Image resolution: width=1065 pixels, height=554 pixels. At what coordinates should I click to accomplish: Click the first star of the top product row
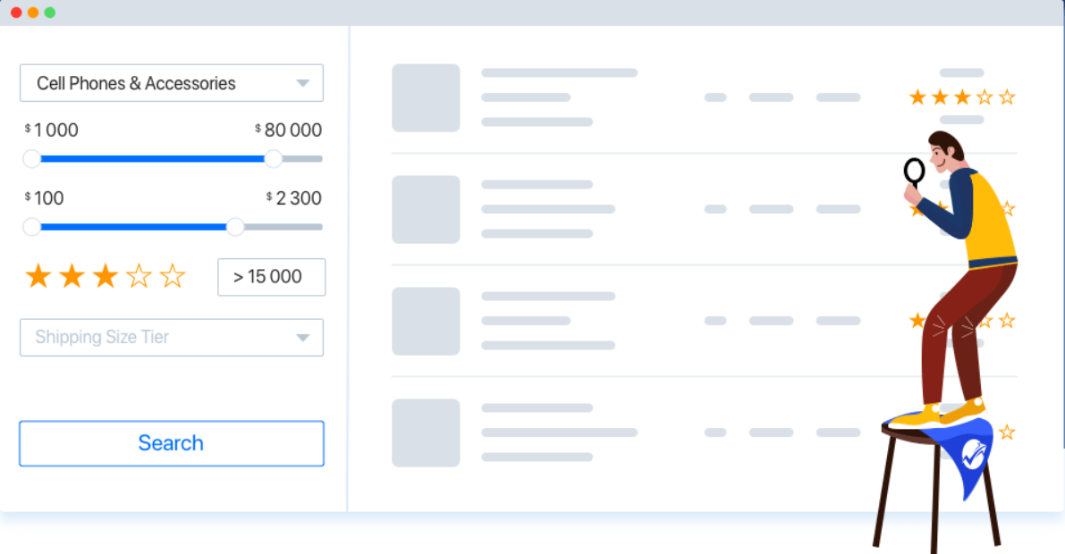917,97
